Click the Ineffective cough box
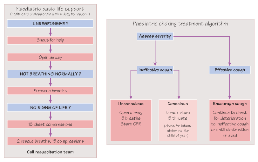Screen dimensions: 258x162 pos(155,70)
